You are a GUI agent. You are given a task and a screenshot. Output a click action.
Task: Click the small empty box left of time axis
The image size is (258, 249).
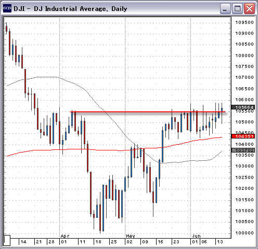click(x=7, y=240)
